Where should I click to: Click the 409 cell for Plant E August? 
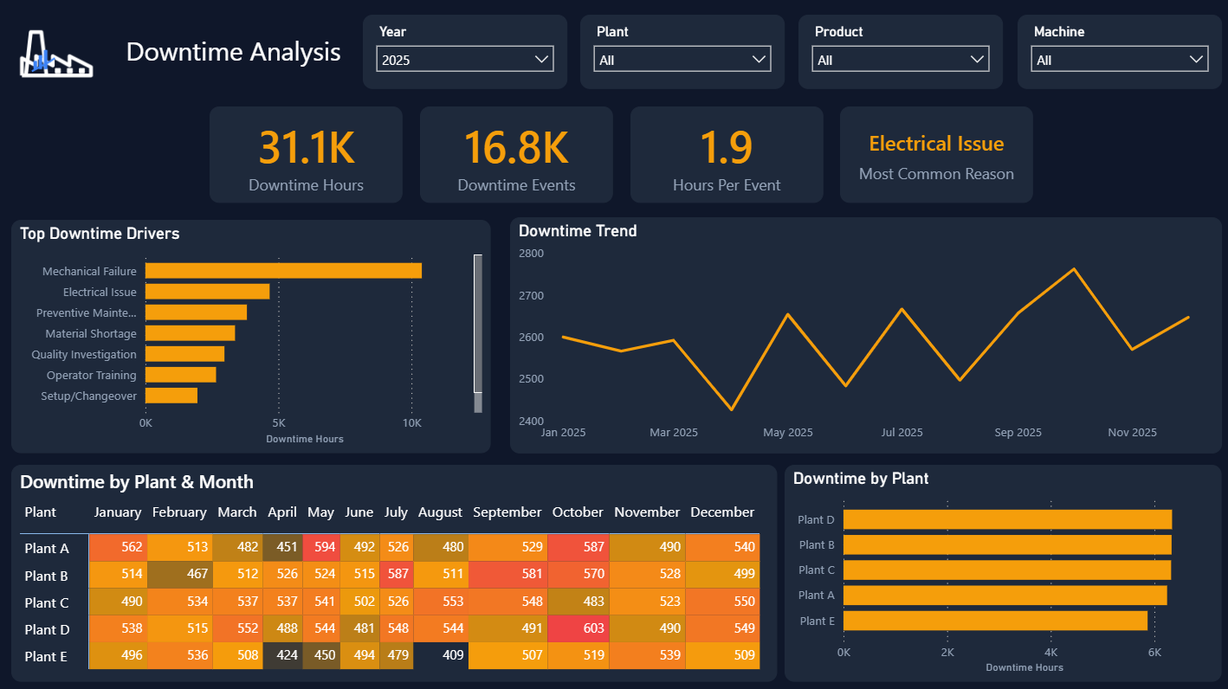click(x=441, y=656)
